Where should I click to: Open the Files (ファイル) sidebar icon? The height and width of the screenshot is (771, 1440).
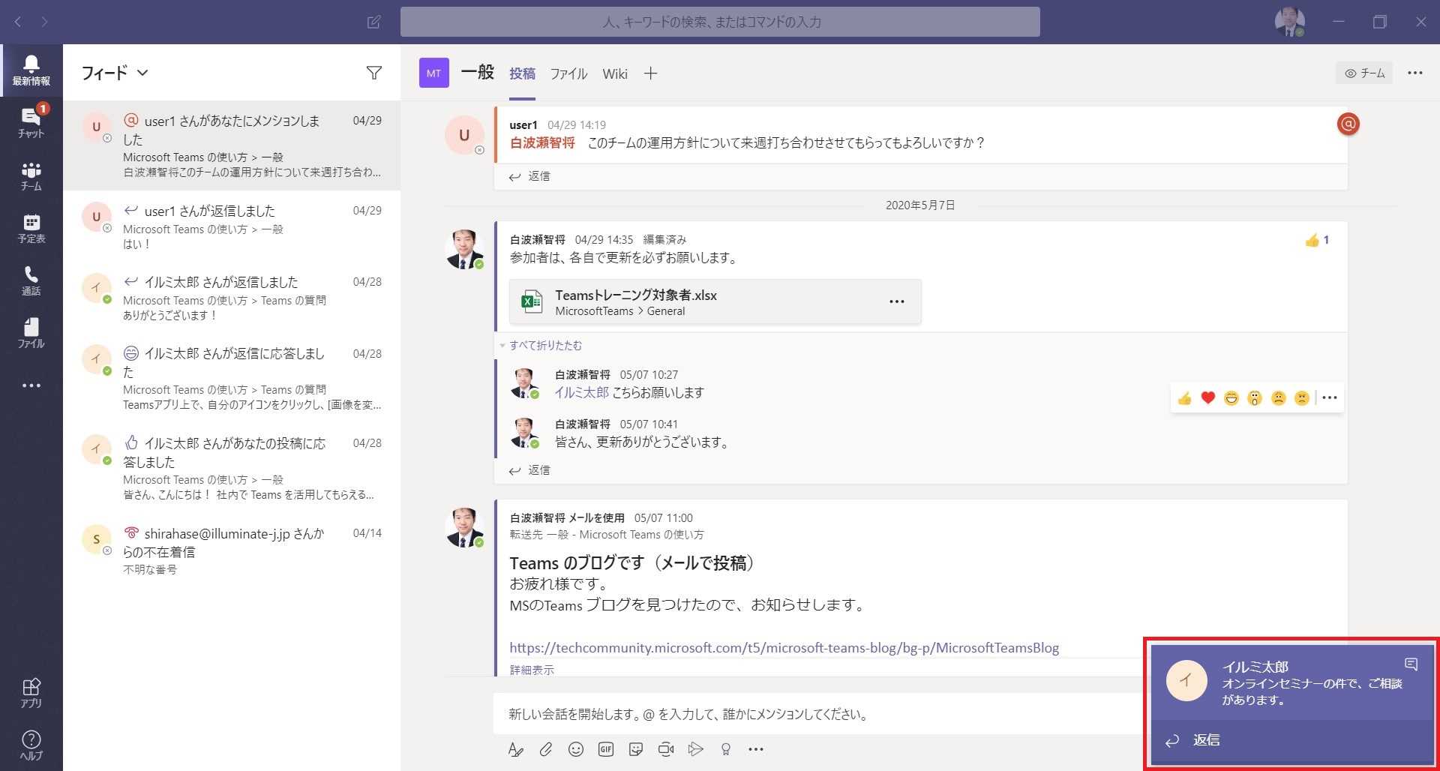(31, 333)
